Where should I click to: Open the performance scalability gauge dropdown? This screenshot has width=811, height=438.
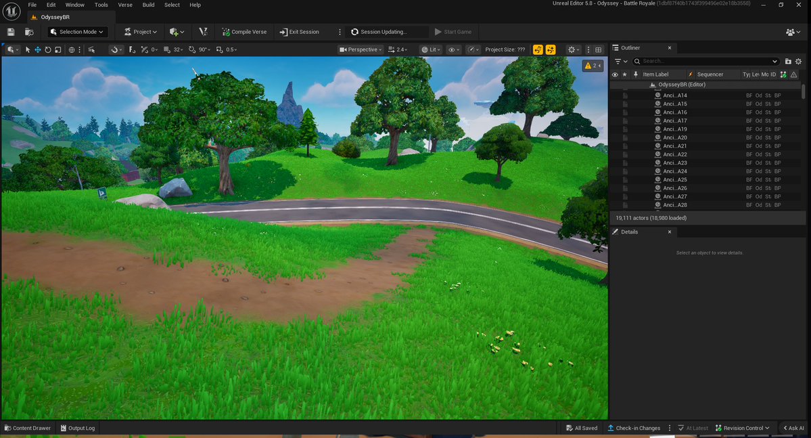473,49
